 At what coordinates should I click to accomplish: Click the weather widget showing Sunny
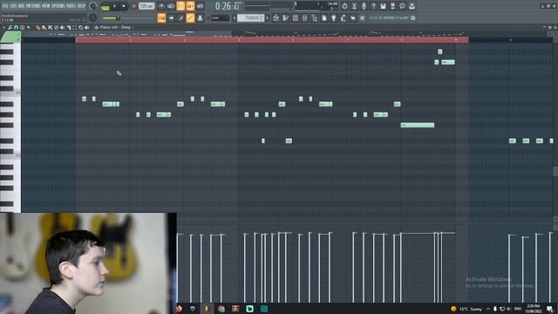(x=466, y=309)
